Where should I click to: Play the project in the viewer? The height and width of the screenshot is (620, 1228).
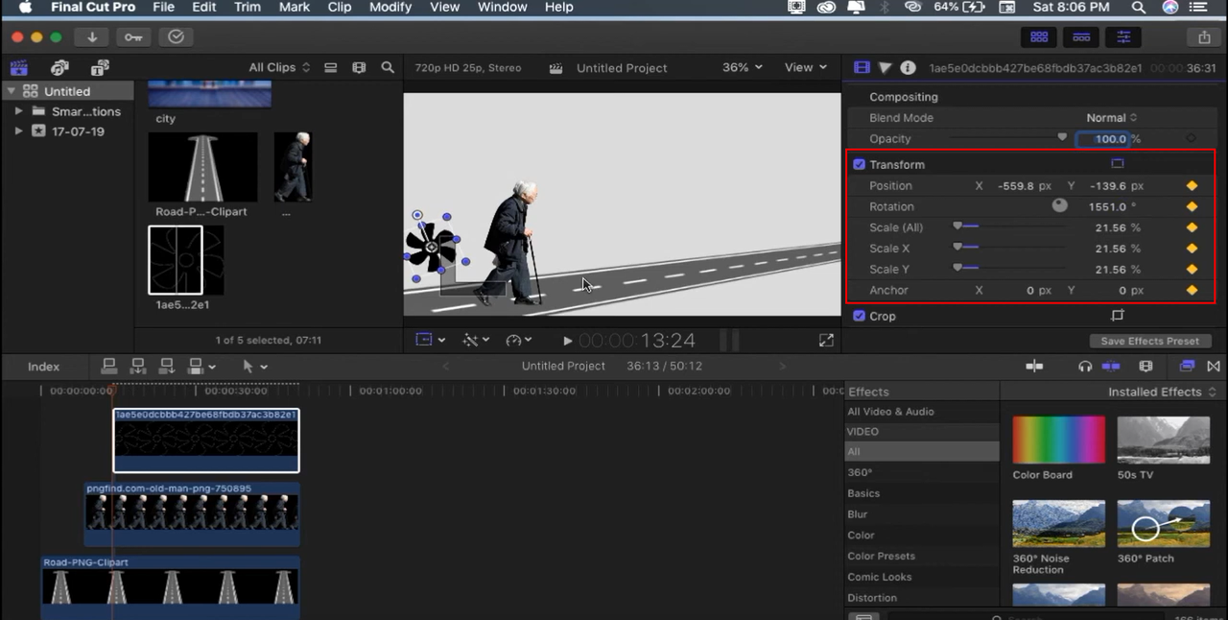[568, 341]
